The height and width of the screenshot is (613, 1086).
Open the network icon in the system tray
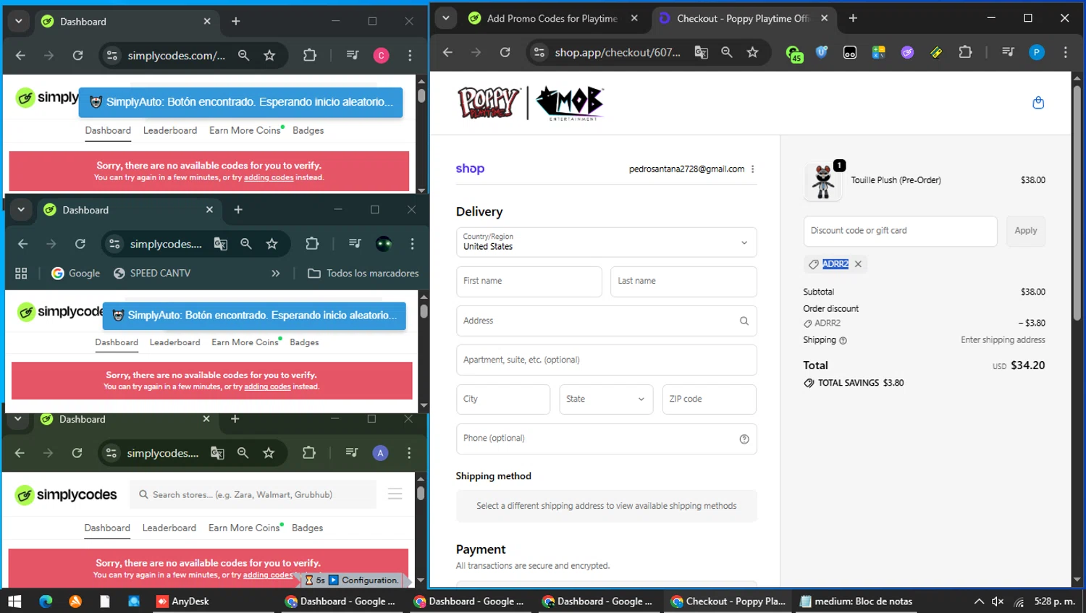point(1019,601)
